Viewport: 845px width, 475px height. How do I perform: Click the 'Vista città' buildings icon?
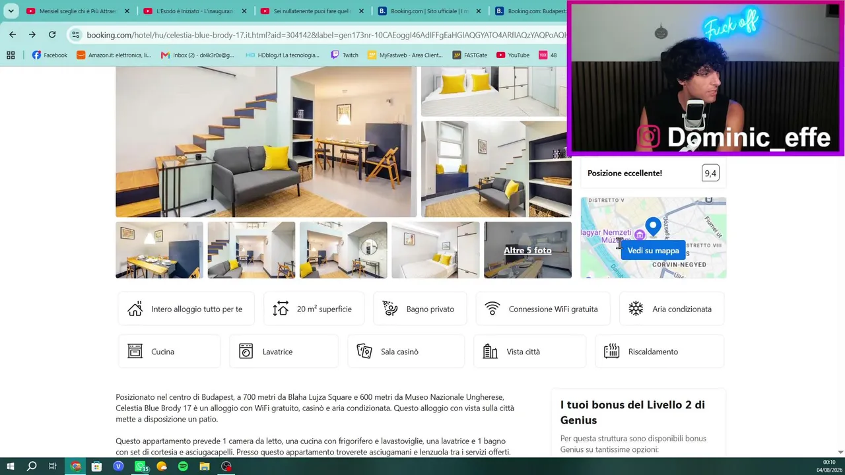click(x=490, y=352)
